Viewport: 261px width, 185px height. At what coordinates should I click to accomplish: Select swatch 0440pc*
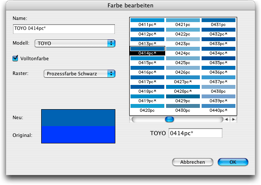219,108
